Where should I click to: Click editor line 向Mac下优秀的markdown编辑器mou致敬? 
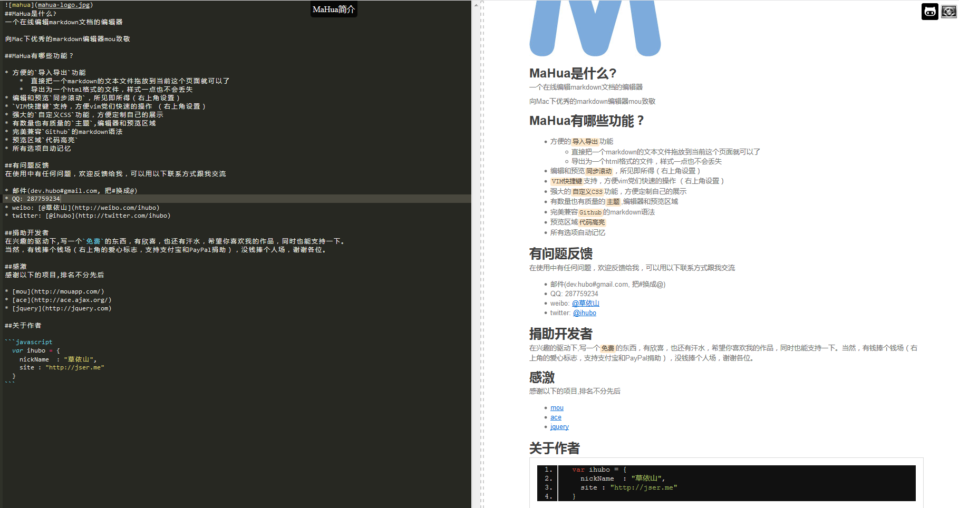coord(67,38)
